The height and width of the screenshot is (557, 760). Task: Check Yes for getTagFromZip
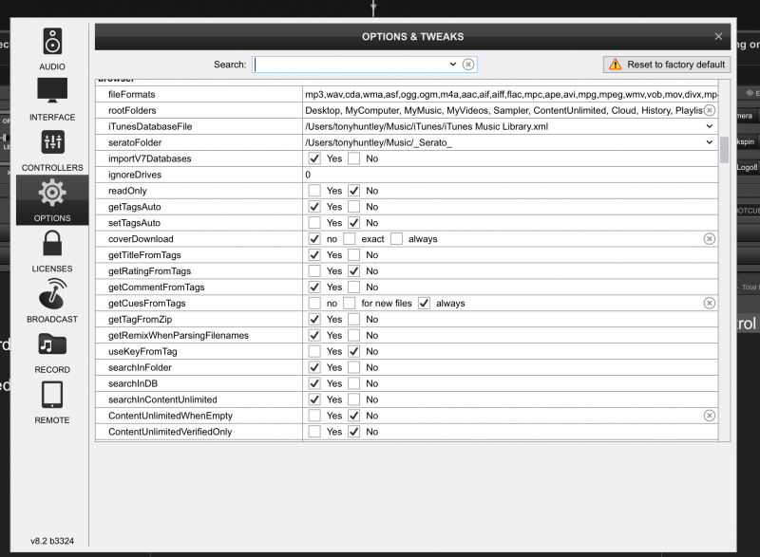314,320
